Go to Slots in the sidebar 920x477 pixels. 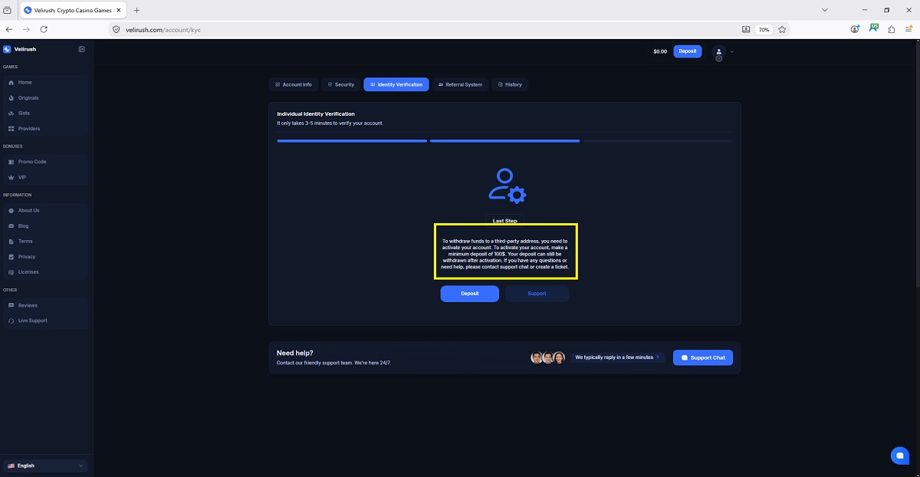coord(46,113)
